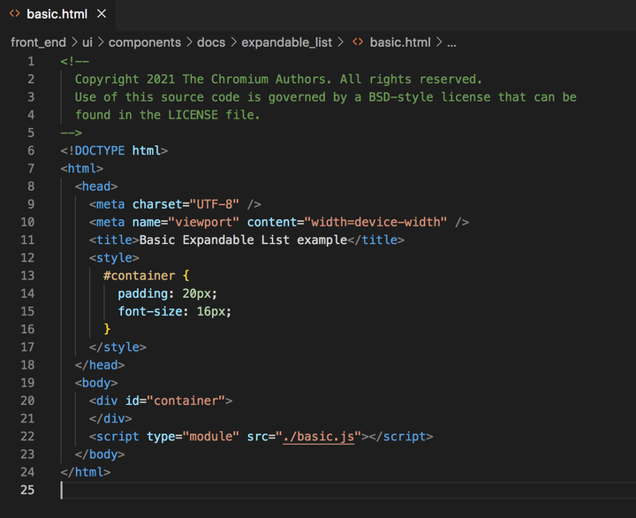
Task: Click the HTML icon in the breadcrumb bar
Action: [358, 42]
